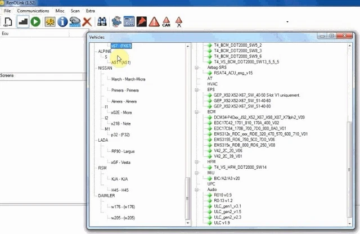This screenshot has height=234, width=360.
Task: Select March - March-Micra vehicle
Action: [128, 79]
